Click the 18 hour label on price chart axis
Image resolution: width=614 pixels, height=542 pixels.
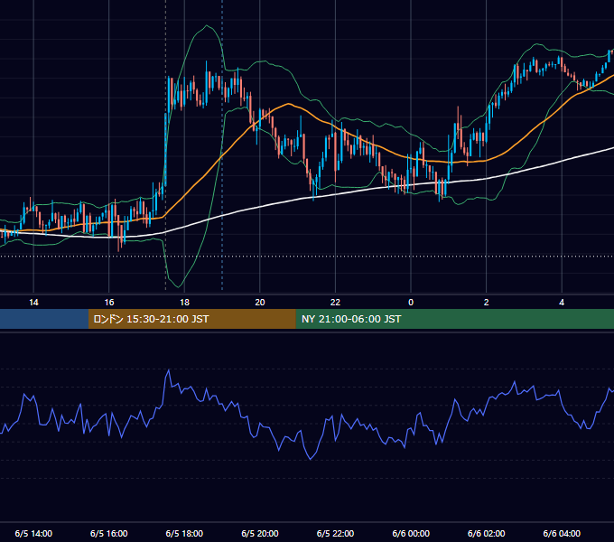pos(184,303)
